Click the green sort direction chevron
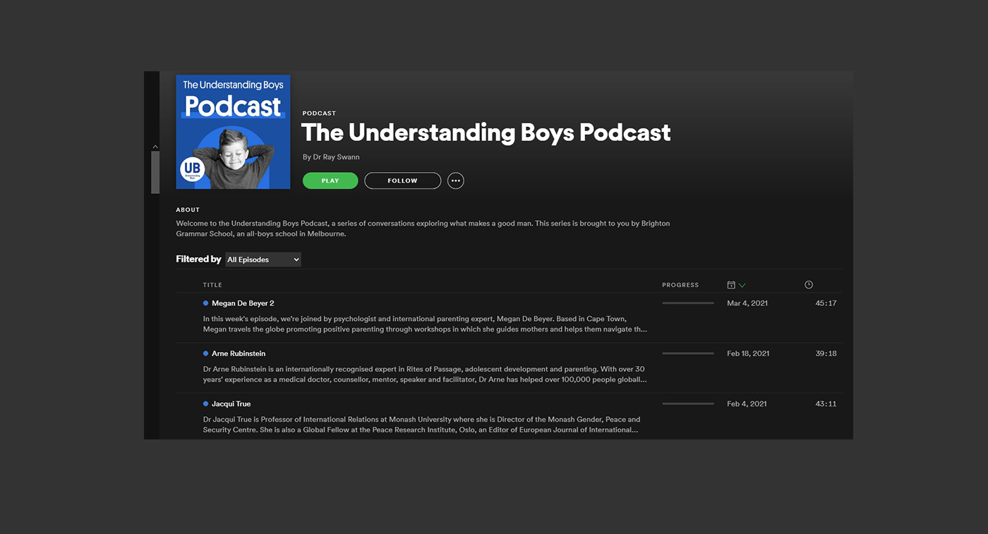The width and height of the screenshot is (988, 534). (742, 286)
